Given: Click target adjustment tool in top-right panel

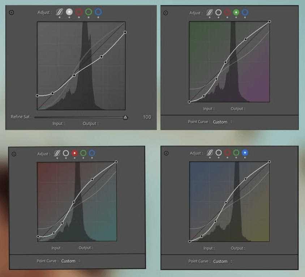Looking at the screenshot, I should (166, 13).
